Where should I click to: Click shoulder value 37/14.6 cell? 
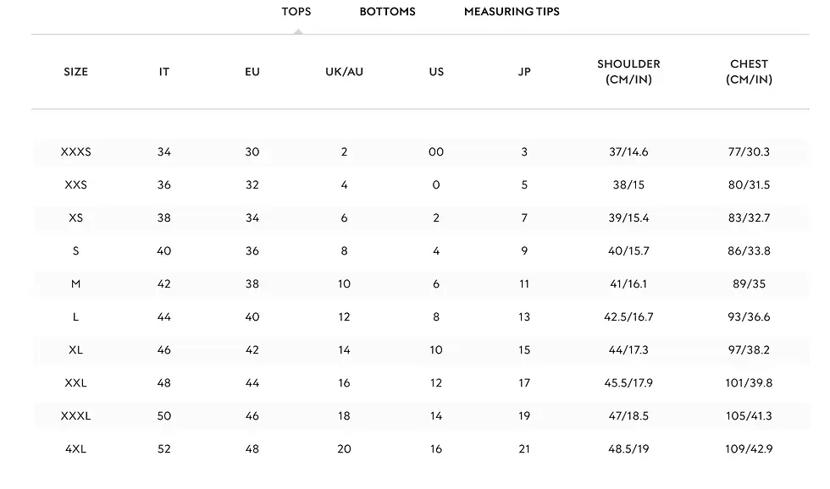[x=628, y=152]
